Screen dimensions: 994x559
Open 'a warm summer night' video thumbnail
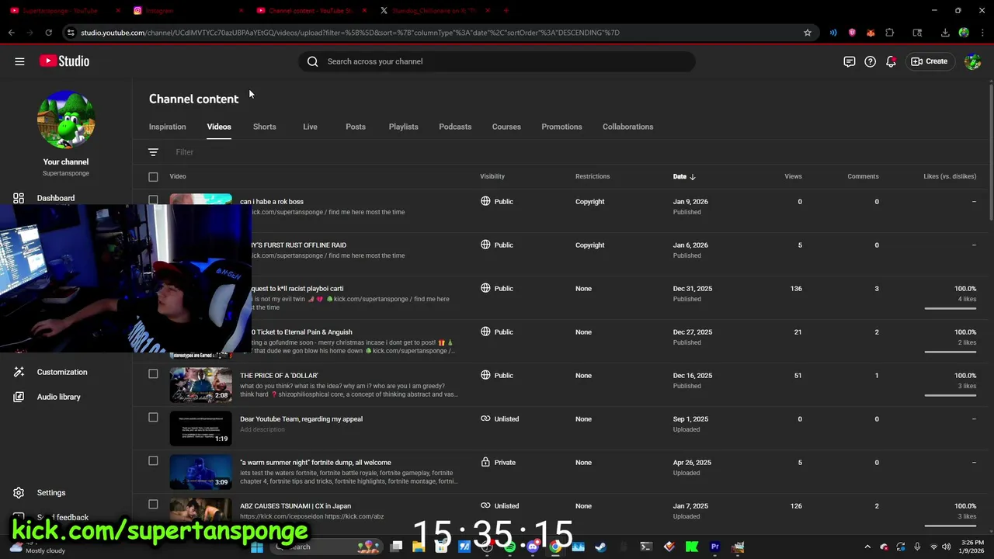(x=200, y=472)
